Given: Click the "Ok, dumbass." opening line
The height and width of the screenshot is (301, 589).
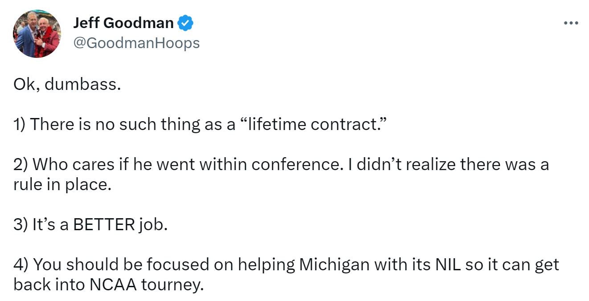Looking at the screenshot, I should tap(67, 84).
